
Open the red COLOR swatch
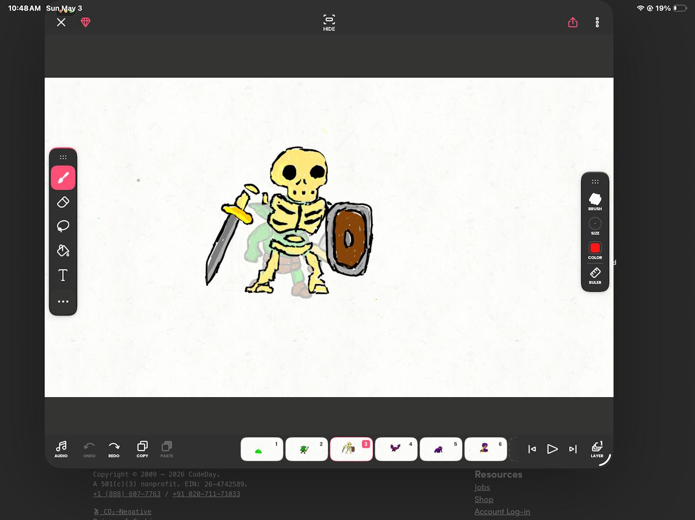point(595,250)
